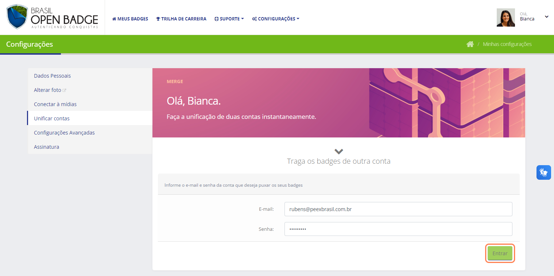554x276 pixels.
Task: Expand the Suporte dropdown menu
Action: [229, 19]
